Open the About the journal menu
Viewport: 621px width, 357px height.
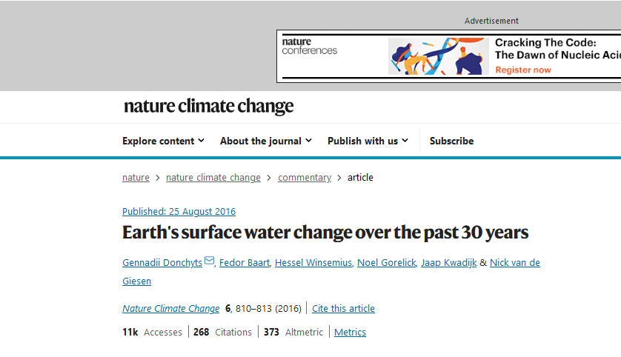265,141
